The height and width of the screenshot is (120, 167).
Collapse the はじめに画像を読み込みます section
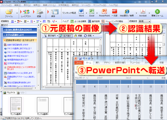point(20,30)
